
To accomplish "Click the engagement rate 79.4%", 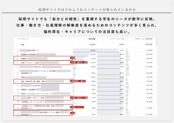I will 122,67.
